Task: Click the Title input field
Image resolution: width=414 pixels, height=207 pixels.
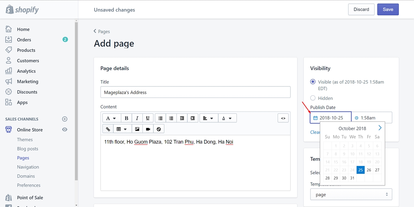Action: point(195,92)
